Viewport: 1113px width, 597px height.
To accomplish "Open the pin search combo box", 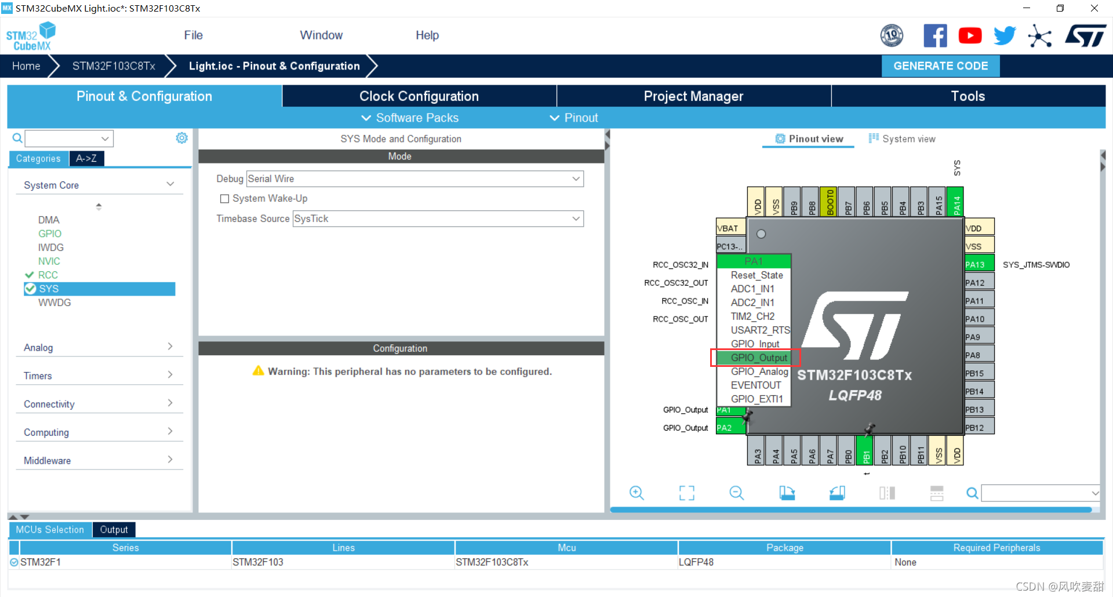I will tap(1041, 493).
